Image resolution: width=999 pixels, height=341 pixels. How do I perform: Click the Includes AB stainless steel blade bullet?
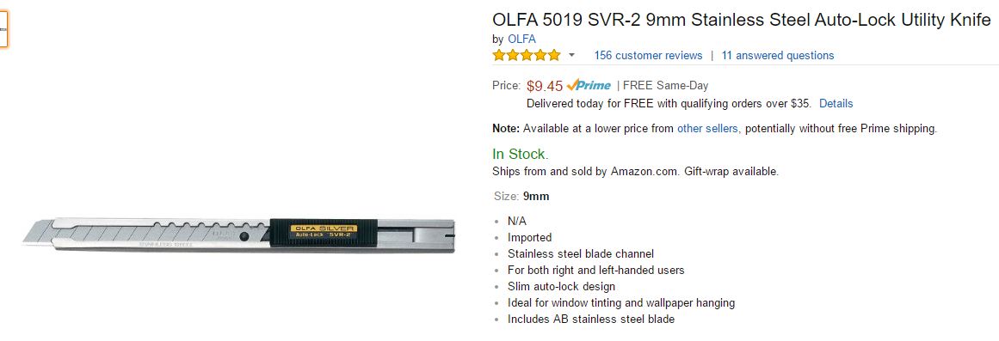590,320
